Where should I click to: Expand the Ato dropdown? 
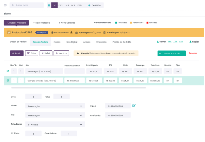coord(81,115)
